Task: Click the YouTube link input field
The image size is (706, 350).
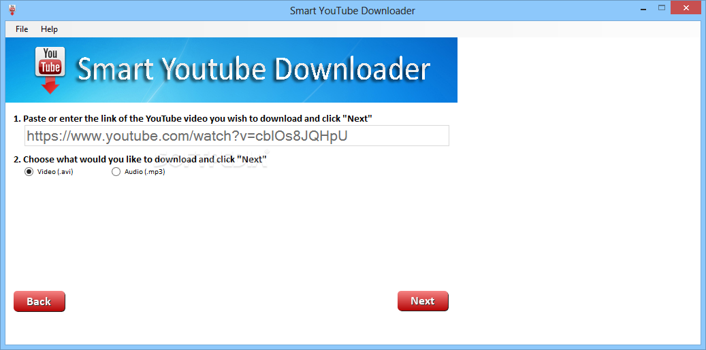Action: pyautogui.click(x=237, y=136)
